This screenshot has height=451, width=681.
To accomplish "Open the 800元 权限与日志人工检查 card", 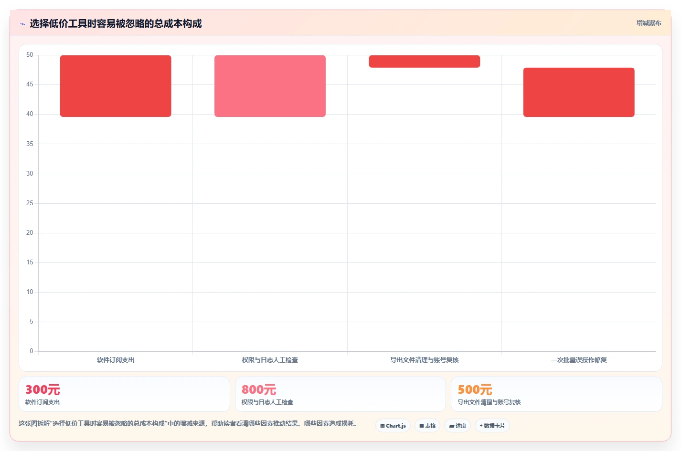I will point(340,394).
